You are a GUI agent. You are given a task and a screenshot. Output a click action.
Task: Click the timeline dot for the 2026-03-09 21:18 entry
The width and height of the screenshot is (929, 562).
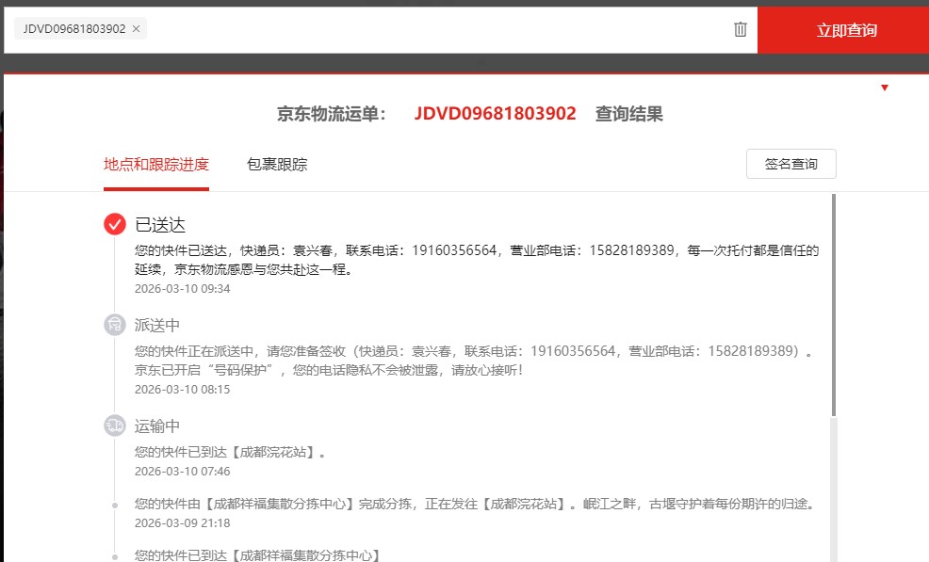pos(115,505)
